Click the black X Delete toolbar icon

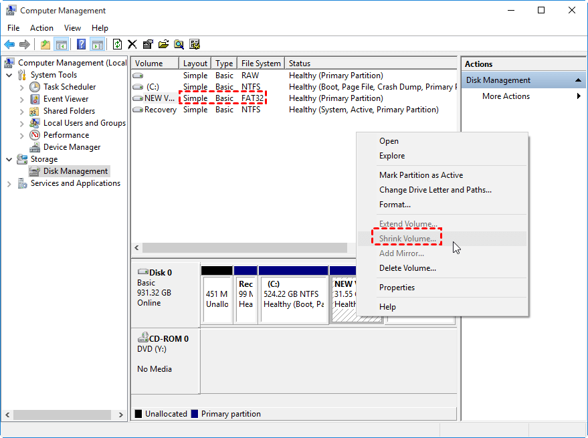(x=132, y=45)
